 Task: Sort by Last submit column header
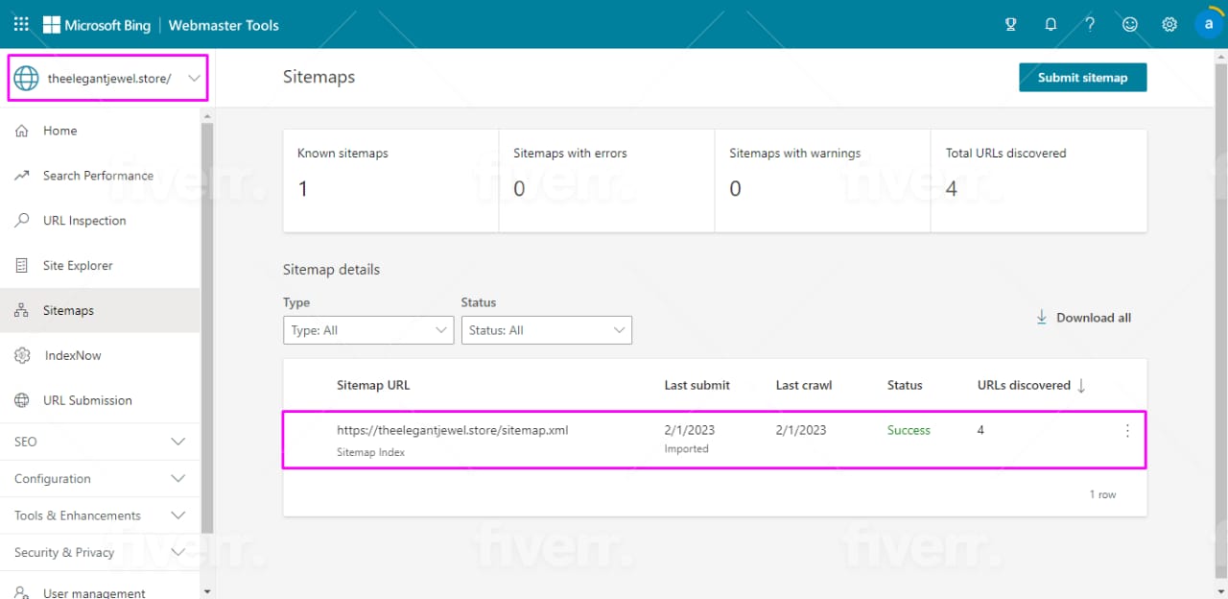(x=697, y=385)
